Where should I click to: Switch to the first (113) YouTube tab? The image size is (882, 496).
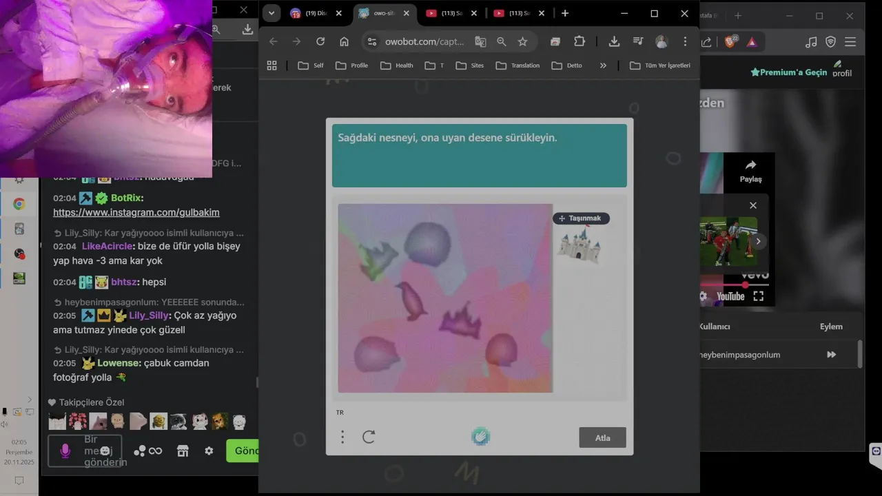452,13
